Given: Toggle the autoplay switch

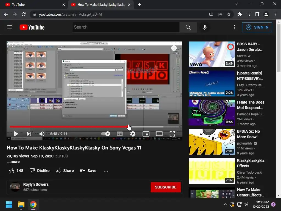Looking at the screenshot, I should (106, 134).
